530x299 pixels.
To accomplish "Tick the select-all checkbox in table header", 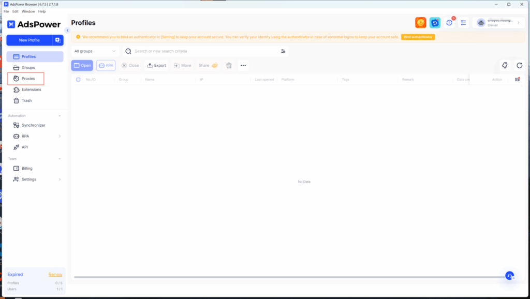I will tap(79, 80).
